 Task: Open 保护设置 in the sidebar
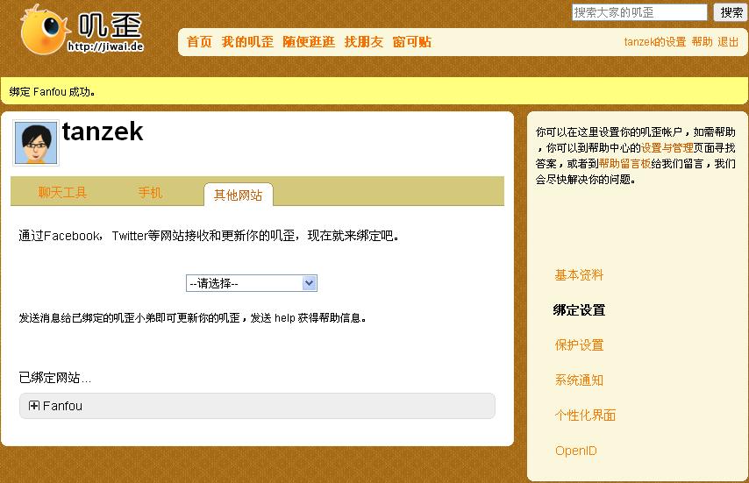[579, 345]
